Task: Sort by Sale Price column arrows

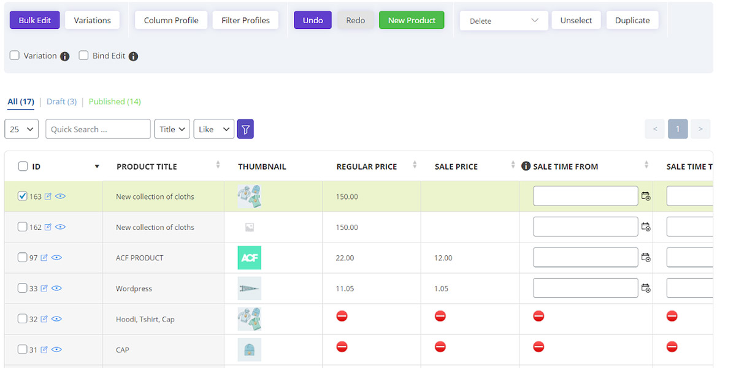Action: click(513, 165)
